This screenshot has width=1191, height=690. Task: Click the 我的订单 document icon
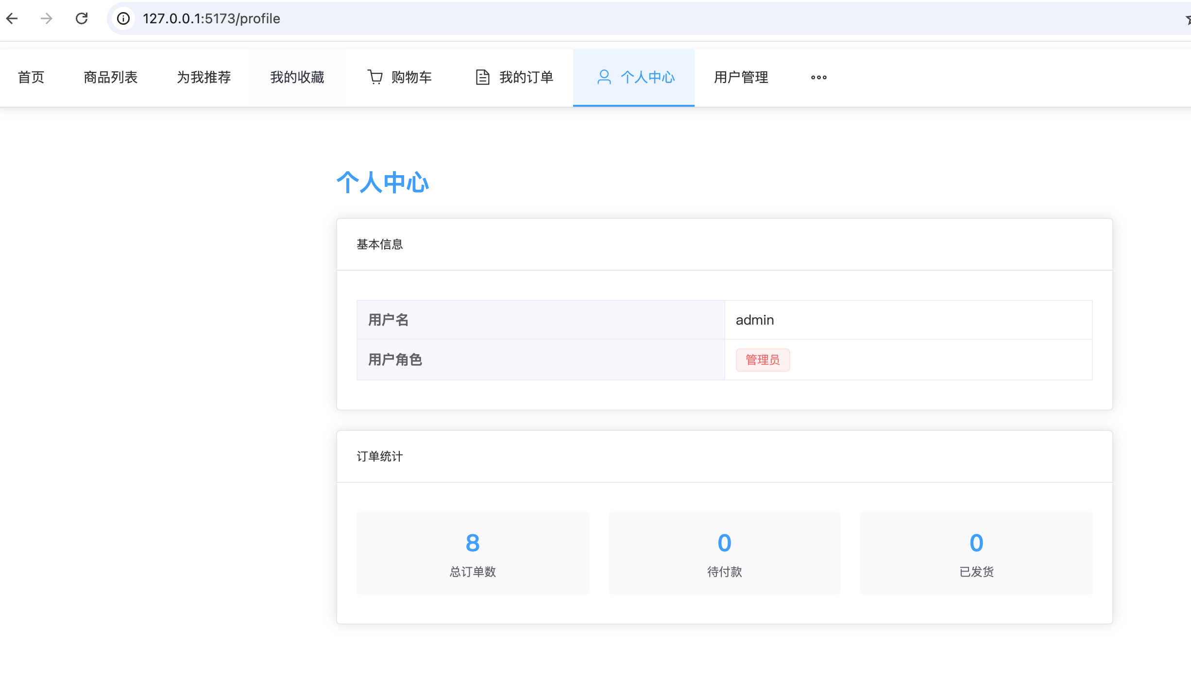[x=482, y=77]
